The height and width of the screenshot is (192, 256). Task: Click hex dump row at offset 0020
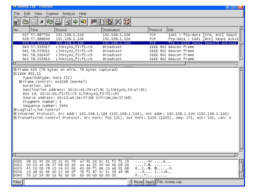tap(92, 168)
